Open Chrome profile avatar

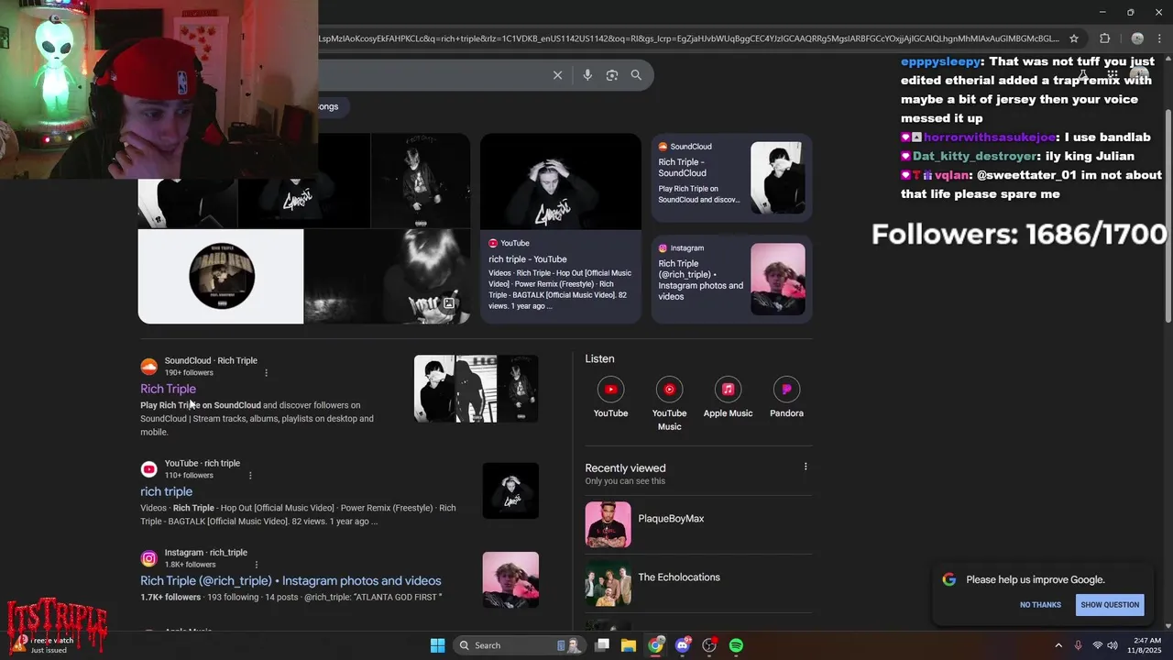pos(1137,38)
